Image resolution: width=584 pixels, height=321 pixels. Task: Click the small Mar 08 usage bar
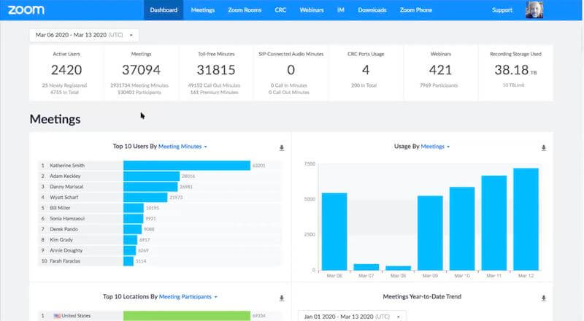[x=398, y=268]
